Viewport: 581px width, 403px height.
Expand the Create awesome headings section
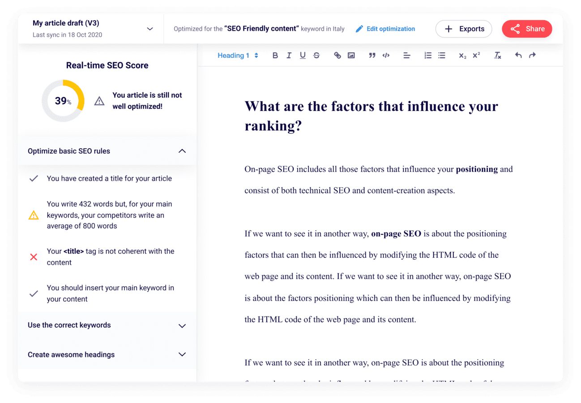[182, 354]
